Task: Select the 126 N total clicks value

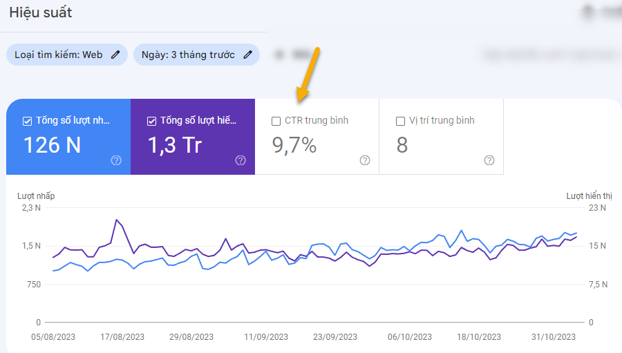Action: (x=53, y=145)
